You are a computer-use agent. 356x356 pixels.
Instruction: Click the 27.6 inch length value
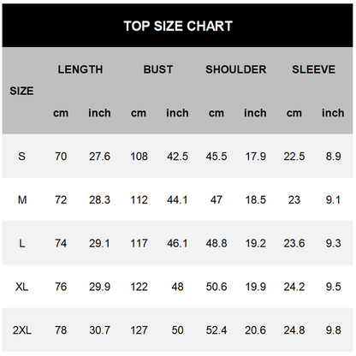[x=99, y=157]
